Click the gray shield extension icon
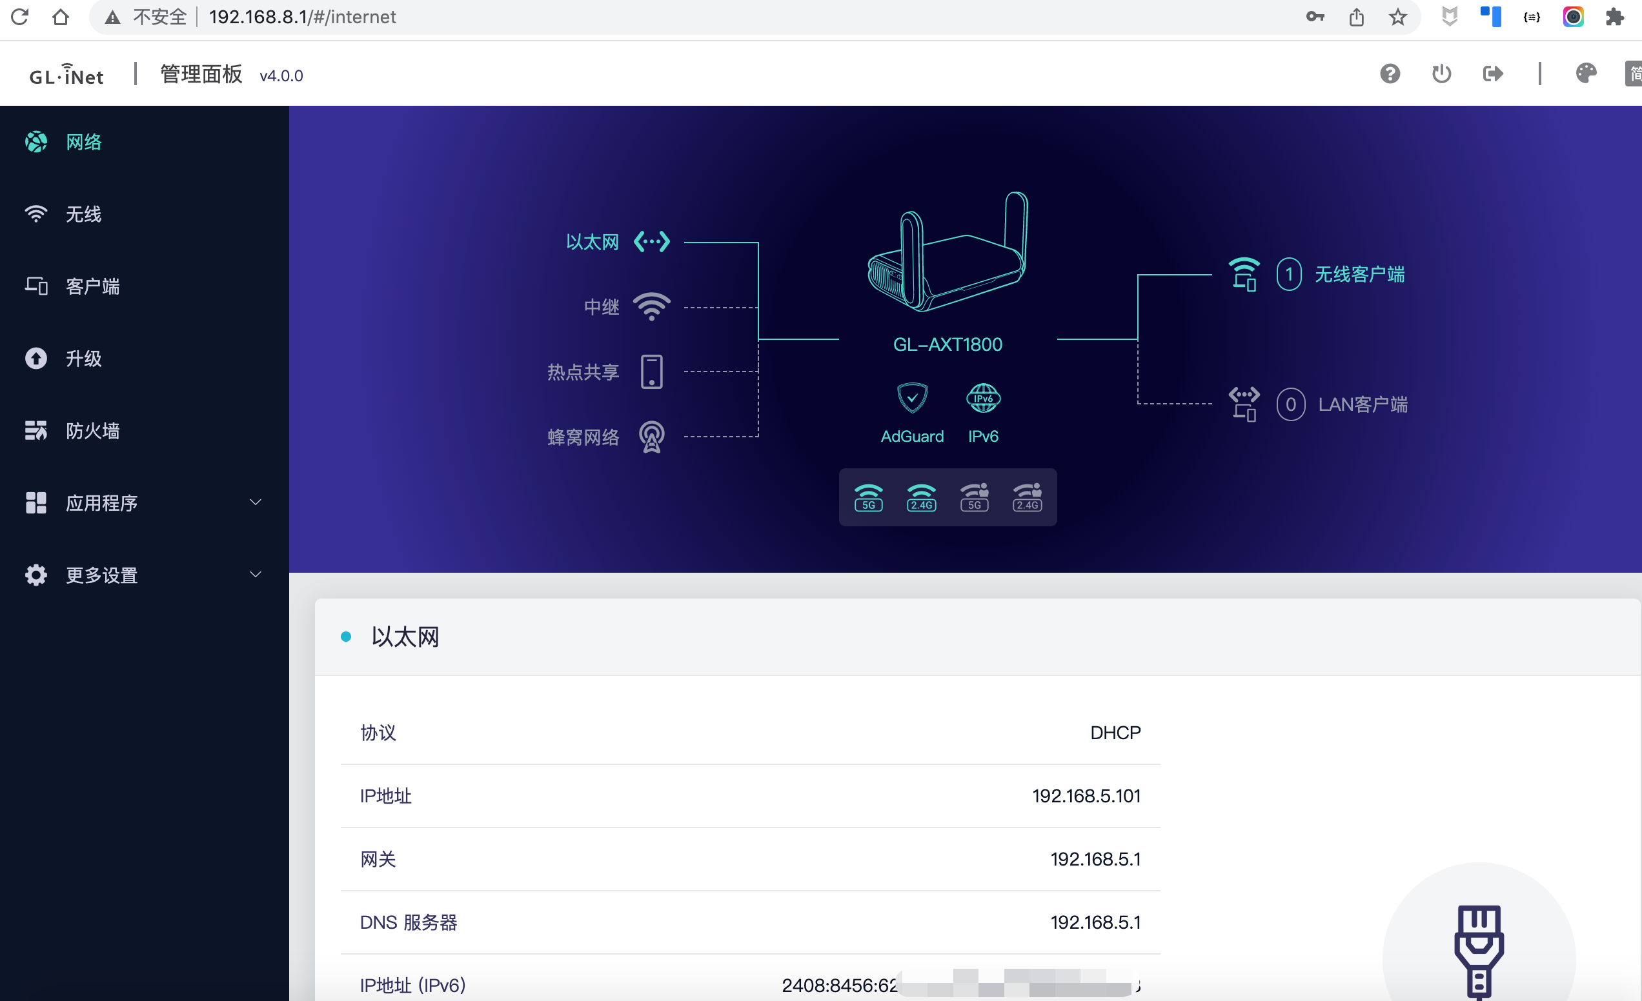Viewport: 1642px width, 1001px height. pyautogui.click(x=1450, y=17)
